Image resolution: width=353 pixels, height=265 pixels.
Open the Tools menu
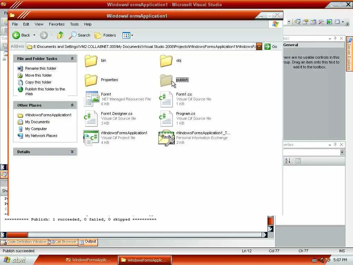pos(74,24)
